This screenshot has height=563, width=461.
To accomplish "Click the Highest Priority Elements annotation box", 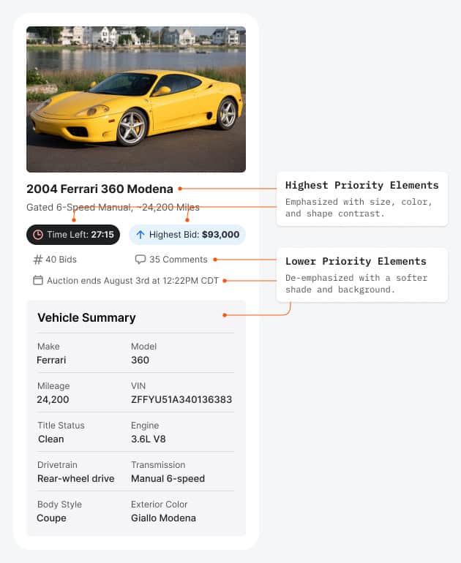I will pos(361,198).
